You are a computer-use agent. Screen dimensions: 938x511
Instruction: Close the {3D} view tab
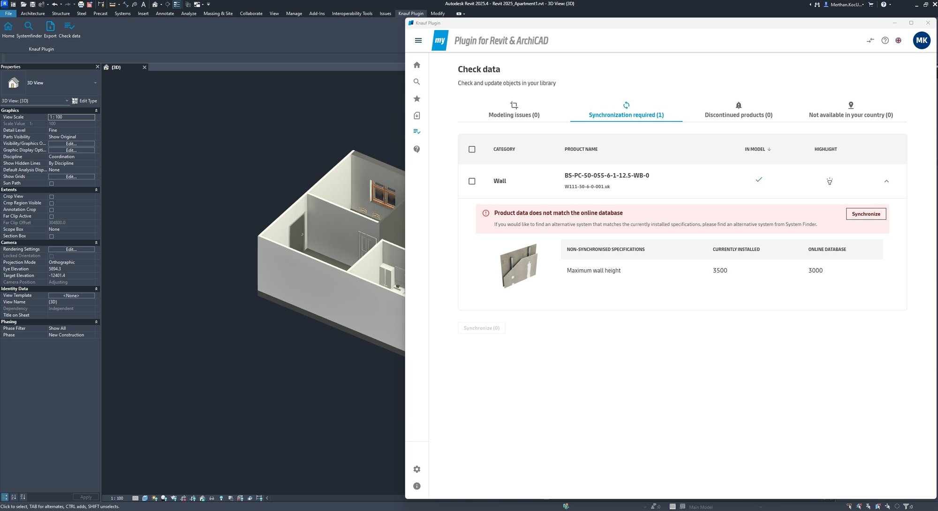144,68
